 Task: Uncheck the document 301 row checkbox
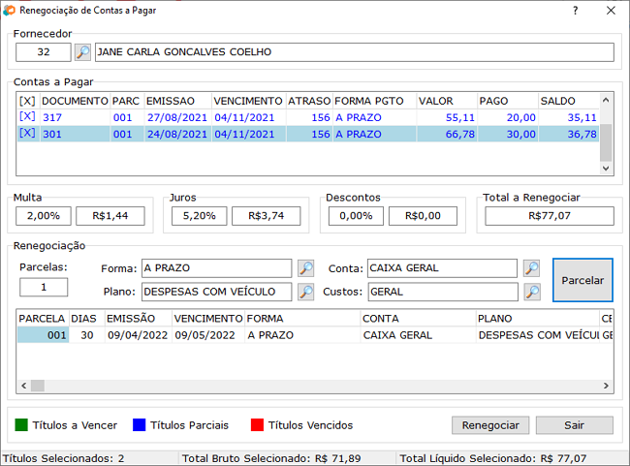point(27,135)
